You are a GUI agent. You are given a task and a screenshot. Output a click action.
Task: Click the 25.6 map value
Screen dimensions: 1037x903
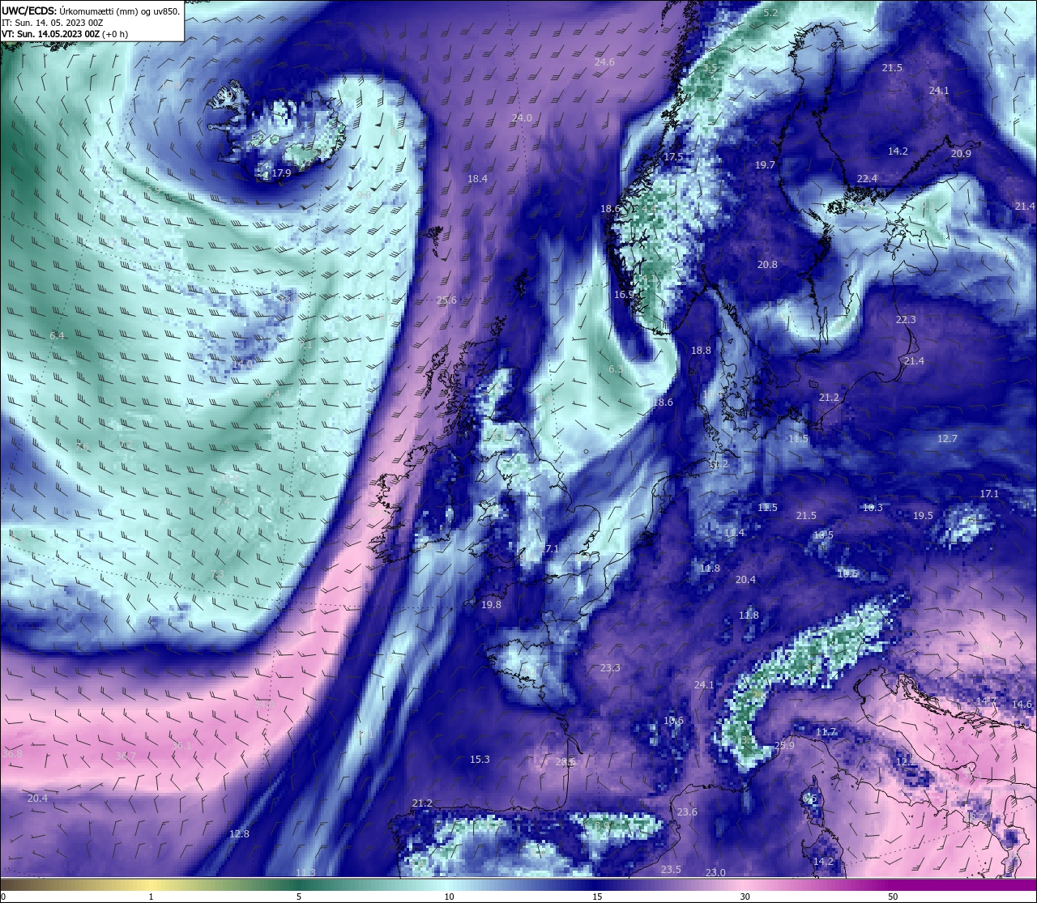(446, 300)
